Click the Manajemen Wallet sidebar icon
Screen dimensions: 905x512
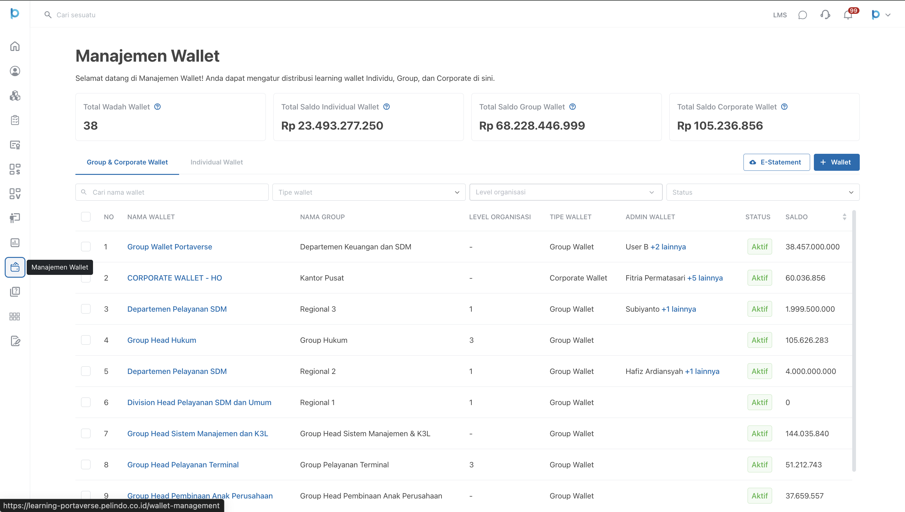pyautogui.click(x=15, y=267)
